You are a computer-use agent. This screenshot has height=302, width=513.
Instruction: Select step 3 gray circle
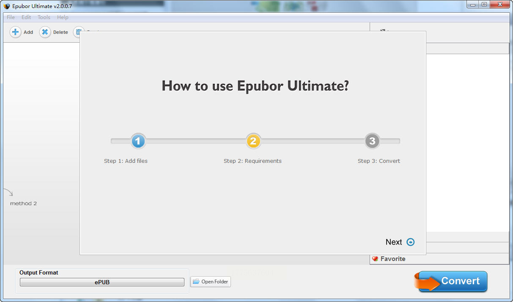pos(372,141)
